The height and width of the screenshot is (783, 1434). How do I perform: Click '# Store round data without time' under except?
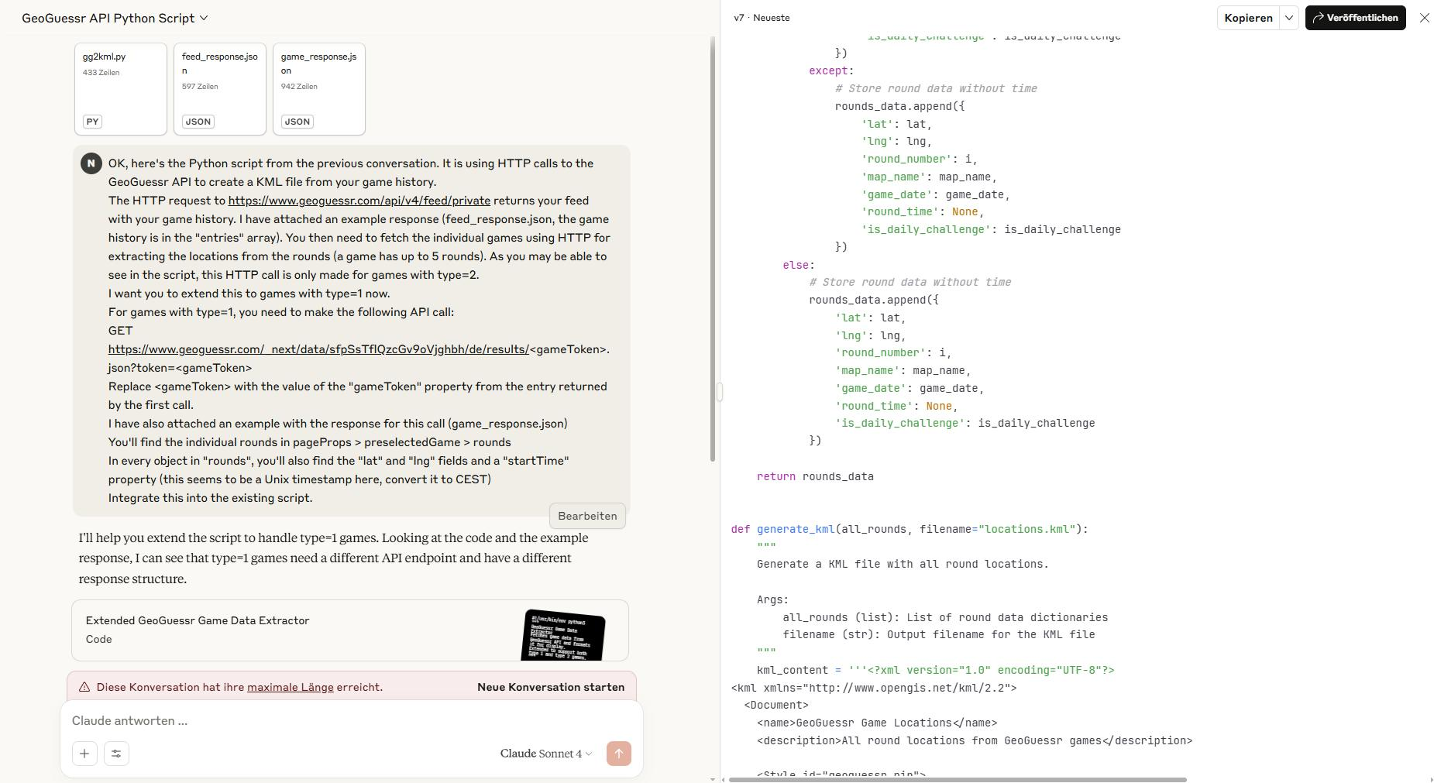tap(936, 88)
